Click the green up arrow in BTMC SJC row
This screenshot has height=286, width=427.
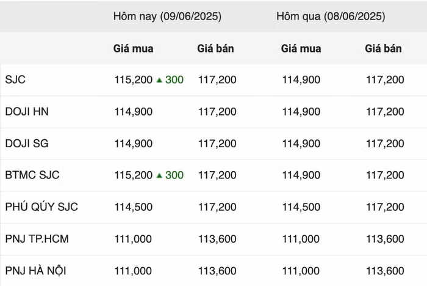[x=159, y=175]
